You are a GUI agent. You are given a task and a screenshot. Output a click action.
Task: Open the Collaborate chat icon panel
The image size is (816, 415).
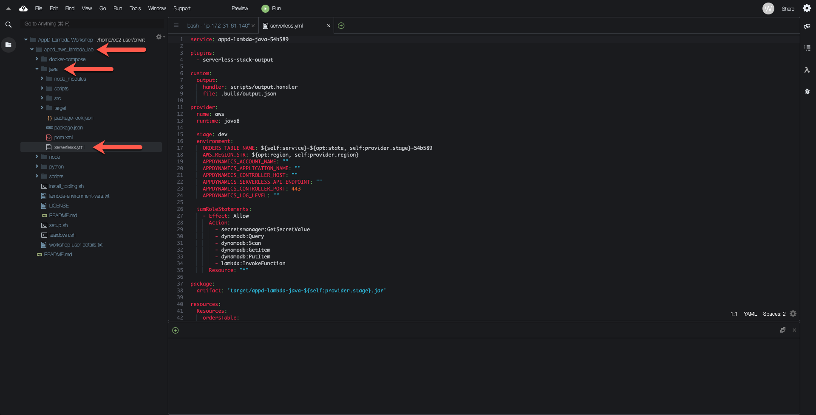807,26
